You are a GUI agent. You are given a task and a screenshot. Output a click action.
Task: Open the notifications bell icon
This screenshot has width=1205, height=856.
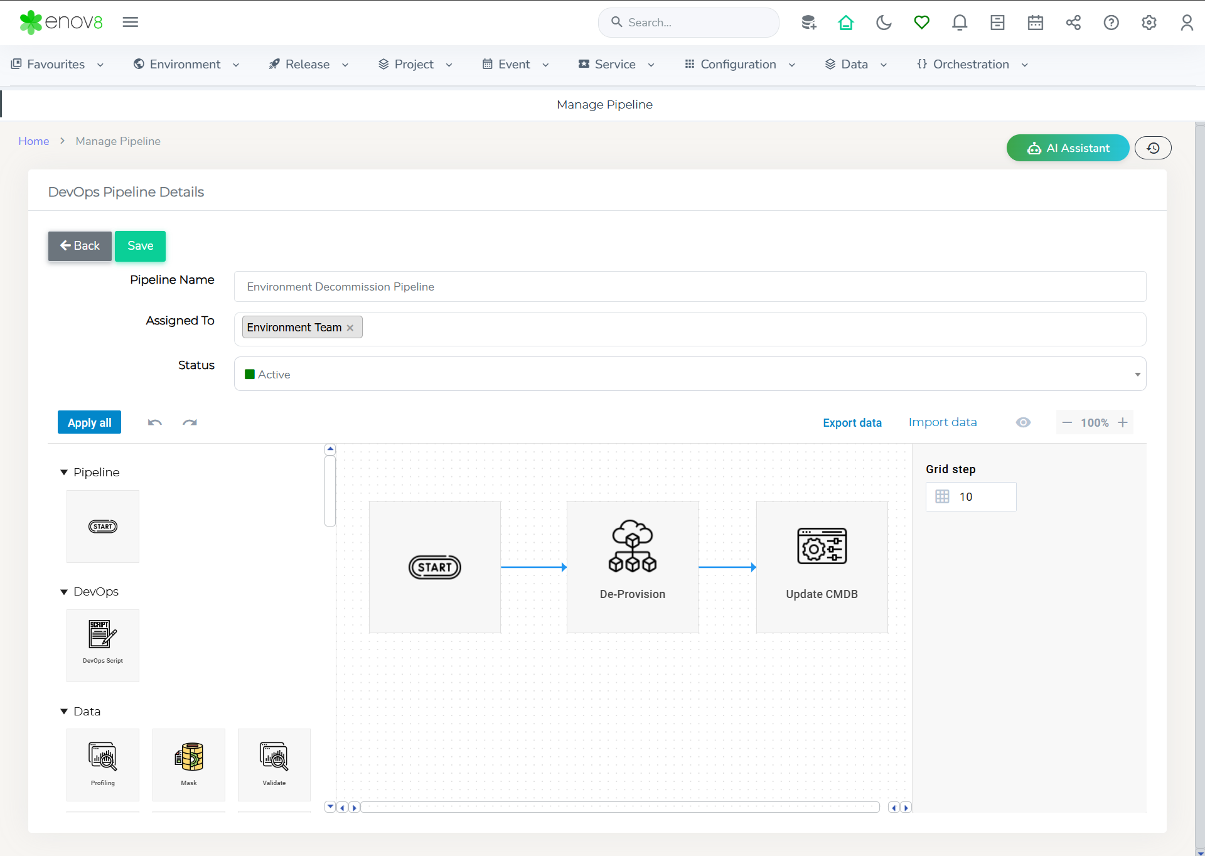click(959, 23)
